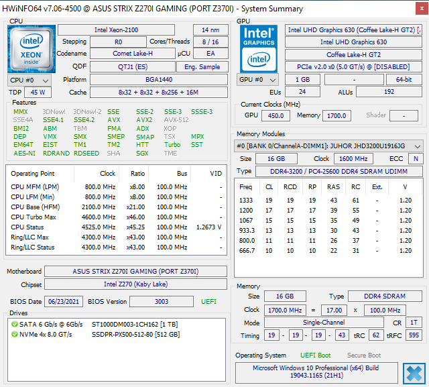Click the Ring/LLC Max row
Image resolution: width=429 pixels, height=387 pixels.
coord(116,237)
